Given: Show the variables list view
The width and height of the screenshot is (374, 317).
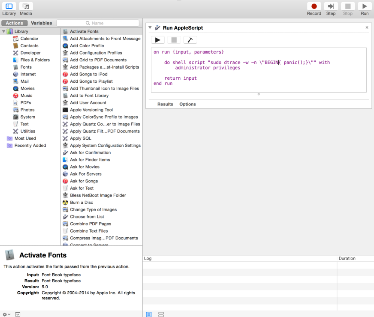Looking at the screenshot, I should pos(161,314).
